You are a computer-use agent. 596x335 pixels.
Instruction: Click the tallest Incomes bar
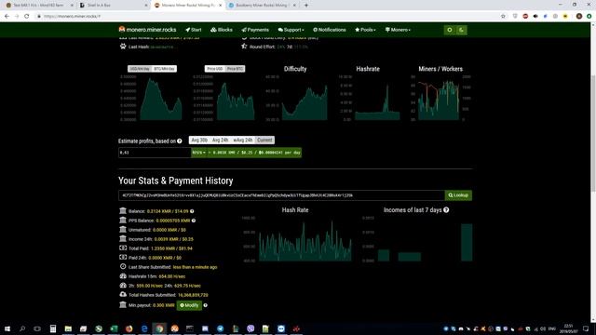[467, 242]
